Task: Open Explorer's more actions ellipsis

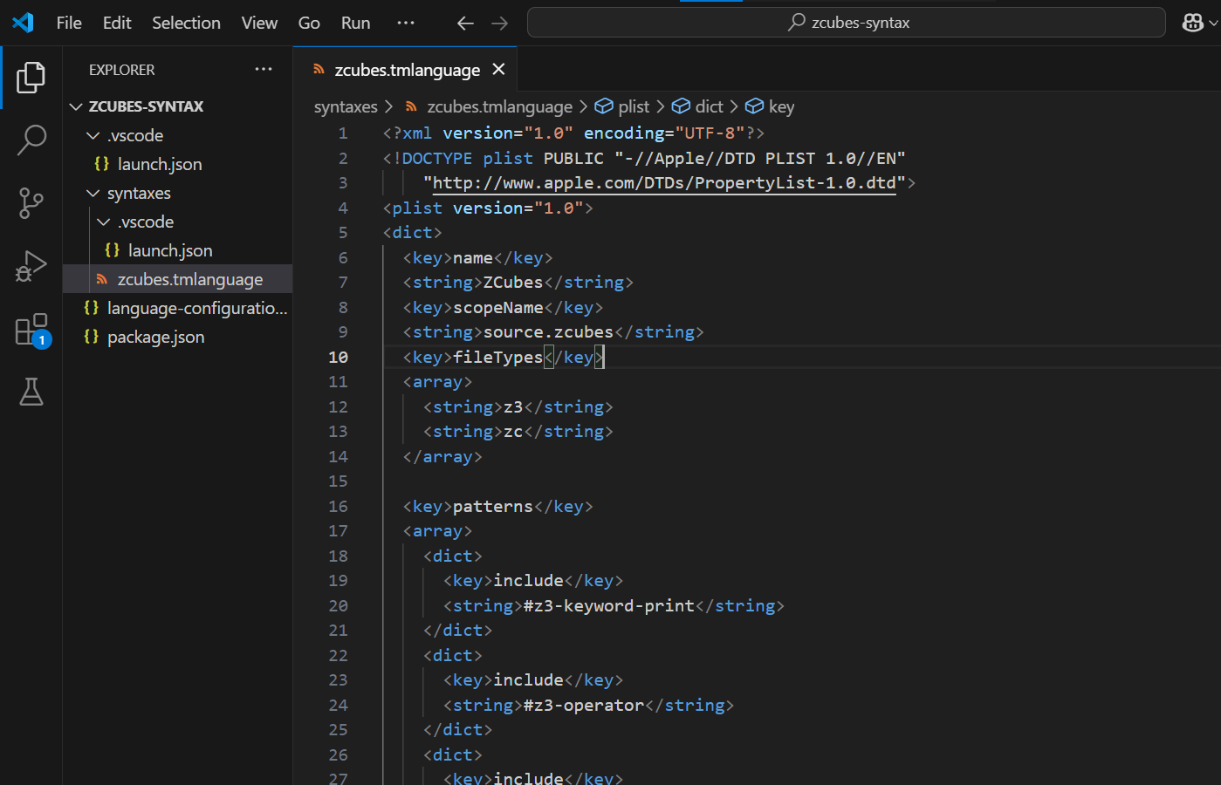Action: pyautogui.click(x=264, y=70)
